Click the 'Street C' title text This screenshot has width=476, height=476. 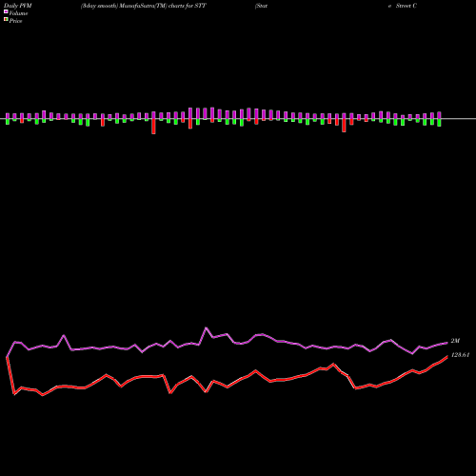[407, 6]
